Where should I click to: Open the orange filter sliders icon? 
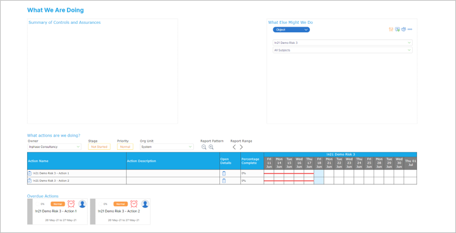391,30
